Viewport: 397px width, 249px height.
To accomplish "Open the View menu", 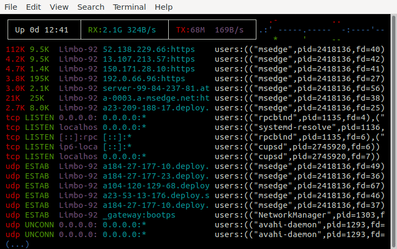I will pos(59,7).
